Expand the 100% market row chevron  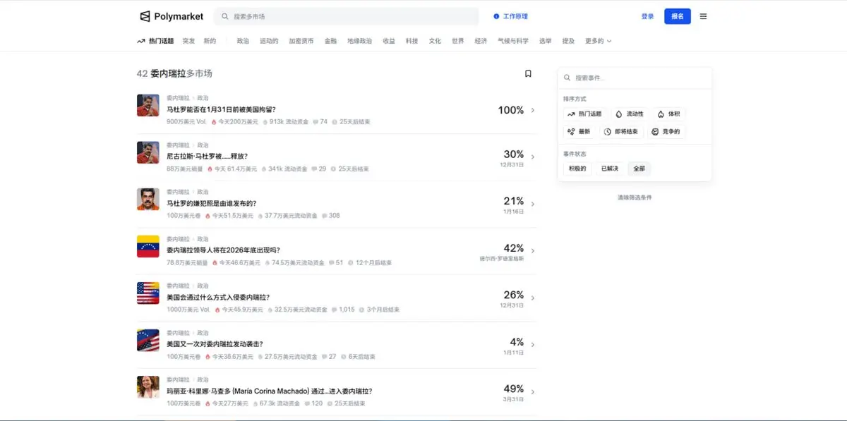coord(533,110)
